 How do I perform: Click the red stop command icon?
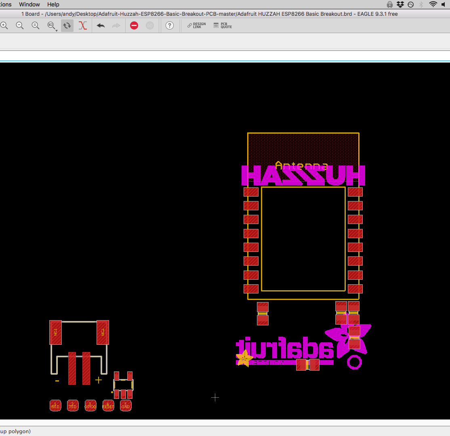(134, 25)
